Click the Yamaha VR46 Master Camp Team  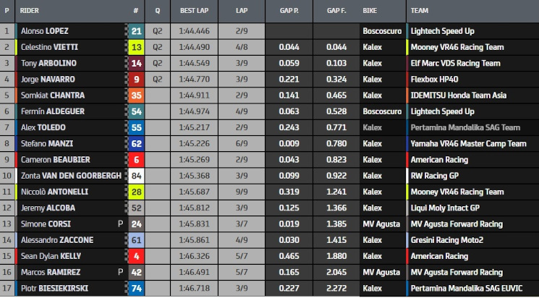tap(469, 144)
